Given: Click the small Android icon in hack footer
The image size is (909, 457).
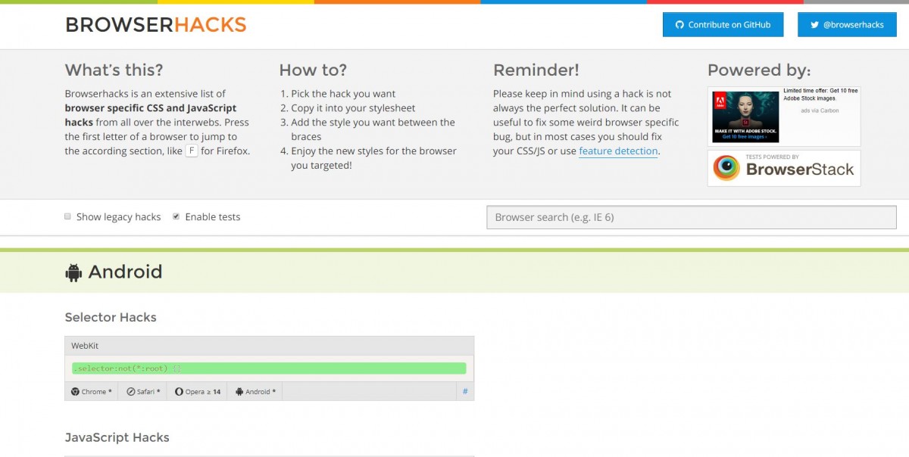Looking at the screenshot, I should pyautogui.click(x=239, y=392).
